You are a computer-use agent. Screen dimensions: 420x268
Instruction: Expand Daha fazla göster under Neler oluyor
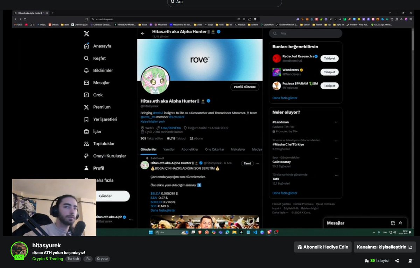coord(285,193)
